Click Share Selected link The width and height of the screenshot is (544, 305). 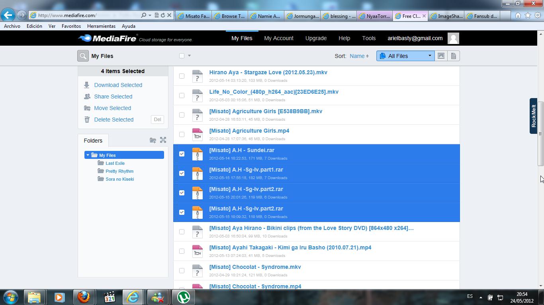113,97
